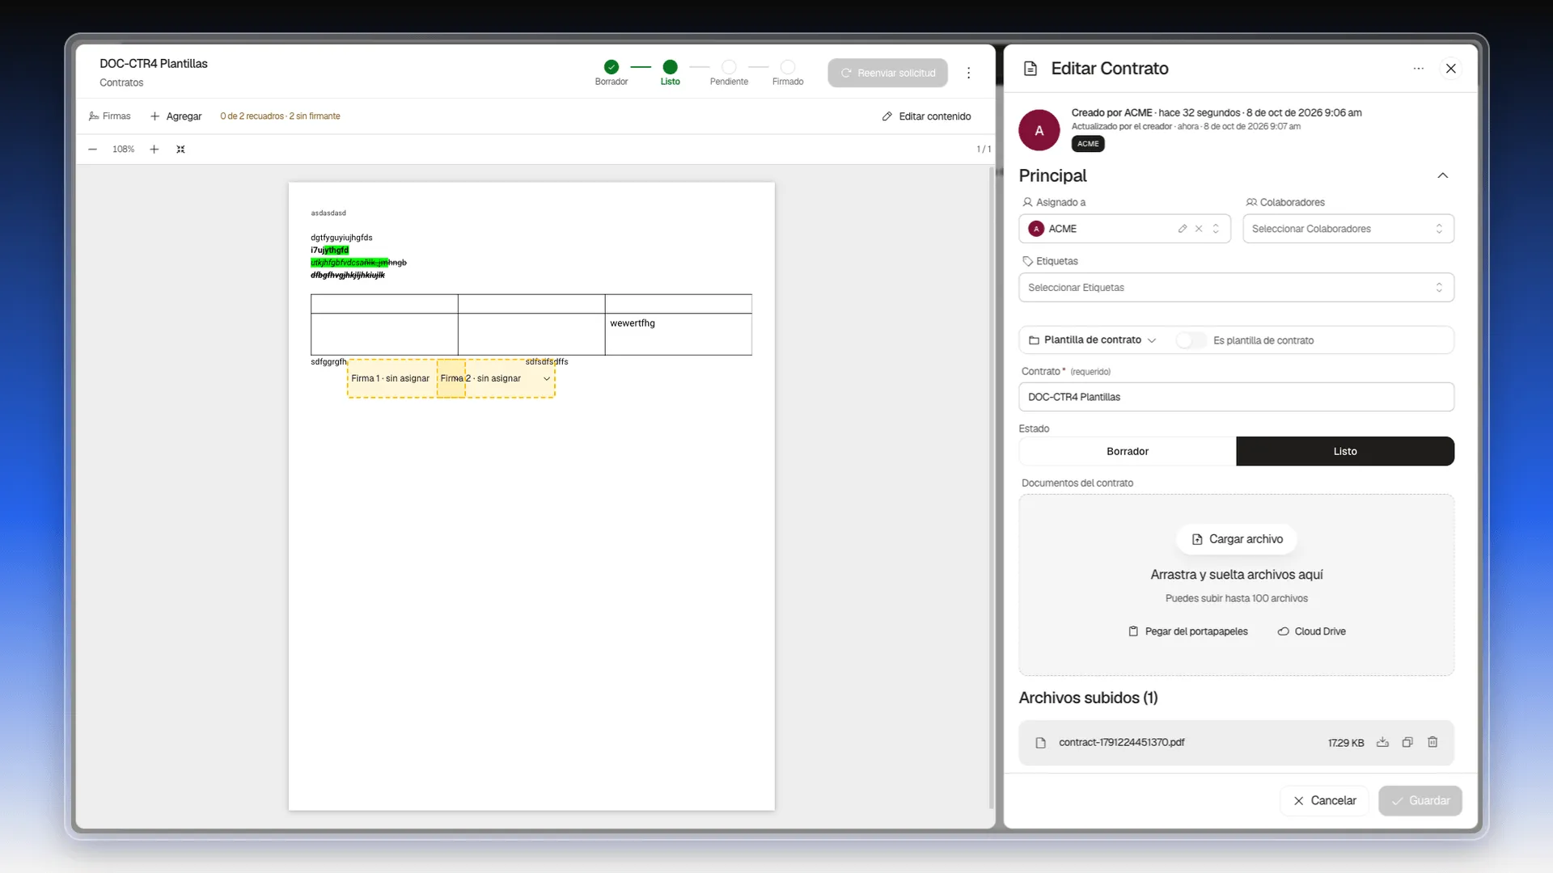Open the Seleccionar Colaboradores dropdown
This screenshot has width=1553, height=873.
coord(1348,229)
